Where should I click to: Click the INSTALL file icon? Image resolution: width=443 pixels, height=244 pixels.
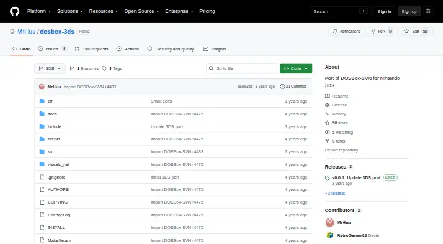42,227
